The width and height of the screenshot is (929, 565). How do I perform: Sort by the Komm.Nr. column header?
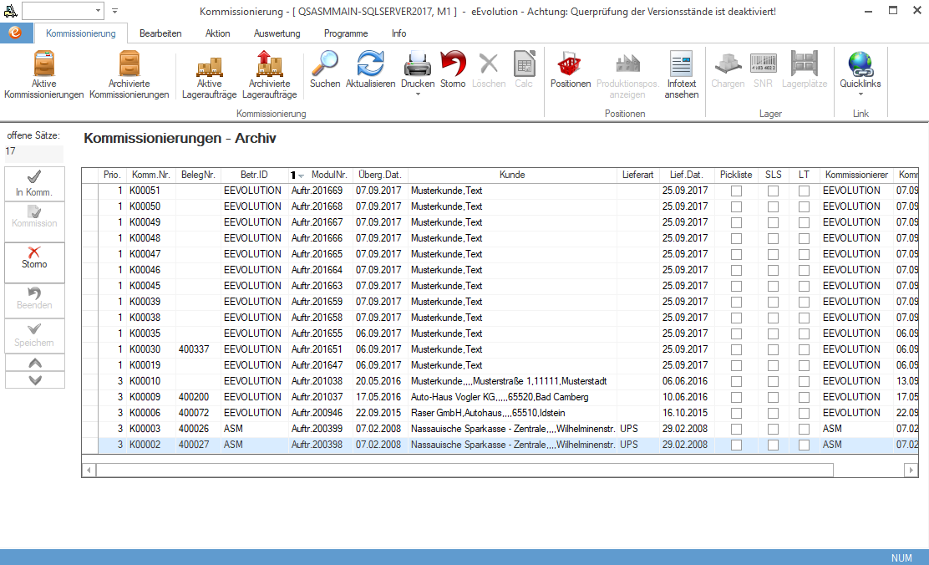pos(150,175)
